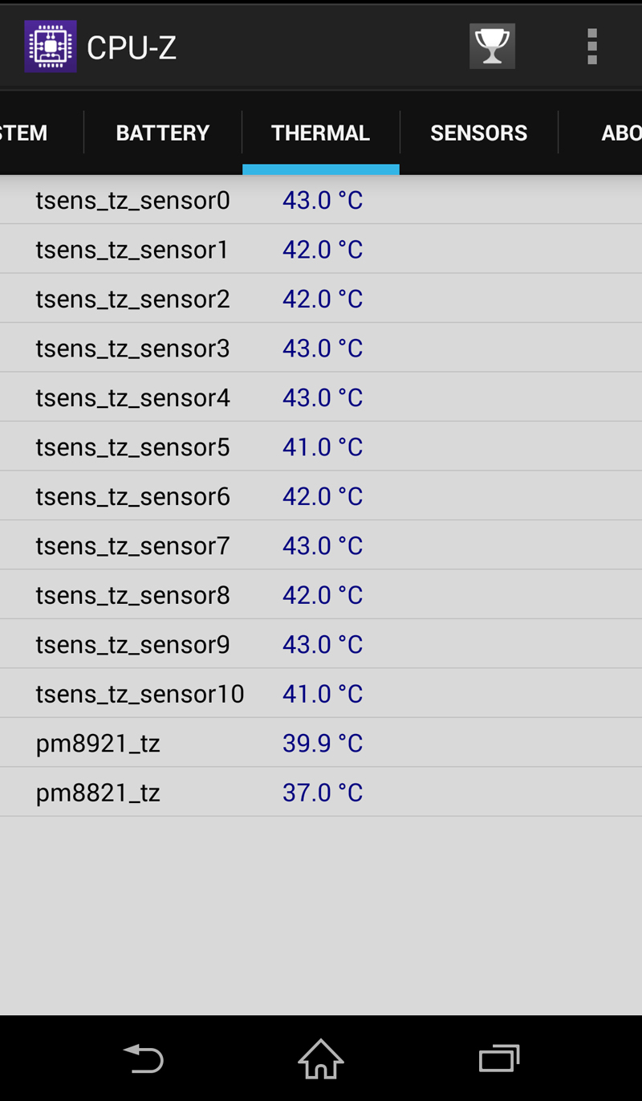This screenshot has height=1101, width=642.
Task: Select the tsens_tz_sensor0 row
Action: click(321, 200)
